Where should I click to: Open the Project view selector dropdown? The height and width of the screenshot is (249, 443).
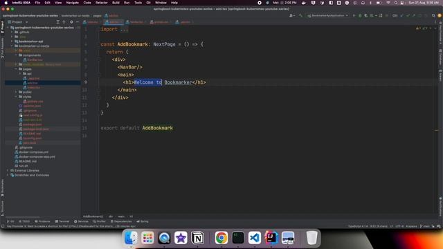point(18,22)
